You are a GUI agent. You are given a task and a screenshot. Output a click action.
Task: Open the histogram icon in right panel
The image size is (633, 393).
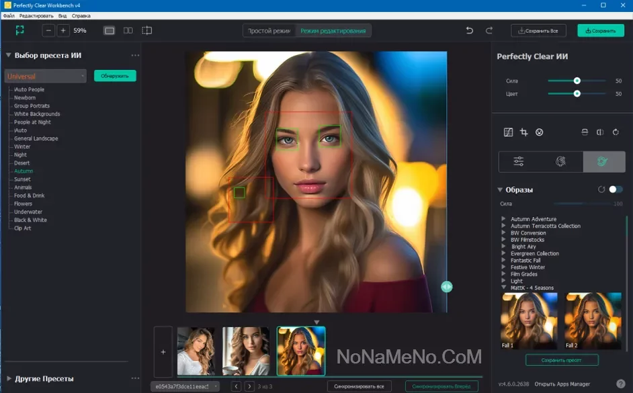pos(509,132)
